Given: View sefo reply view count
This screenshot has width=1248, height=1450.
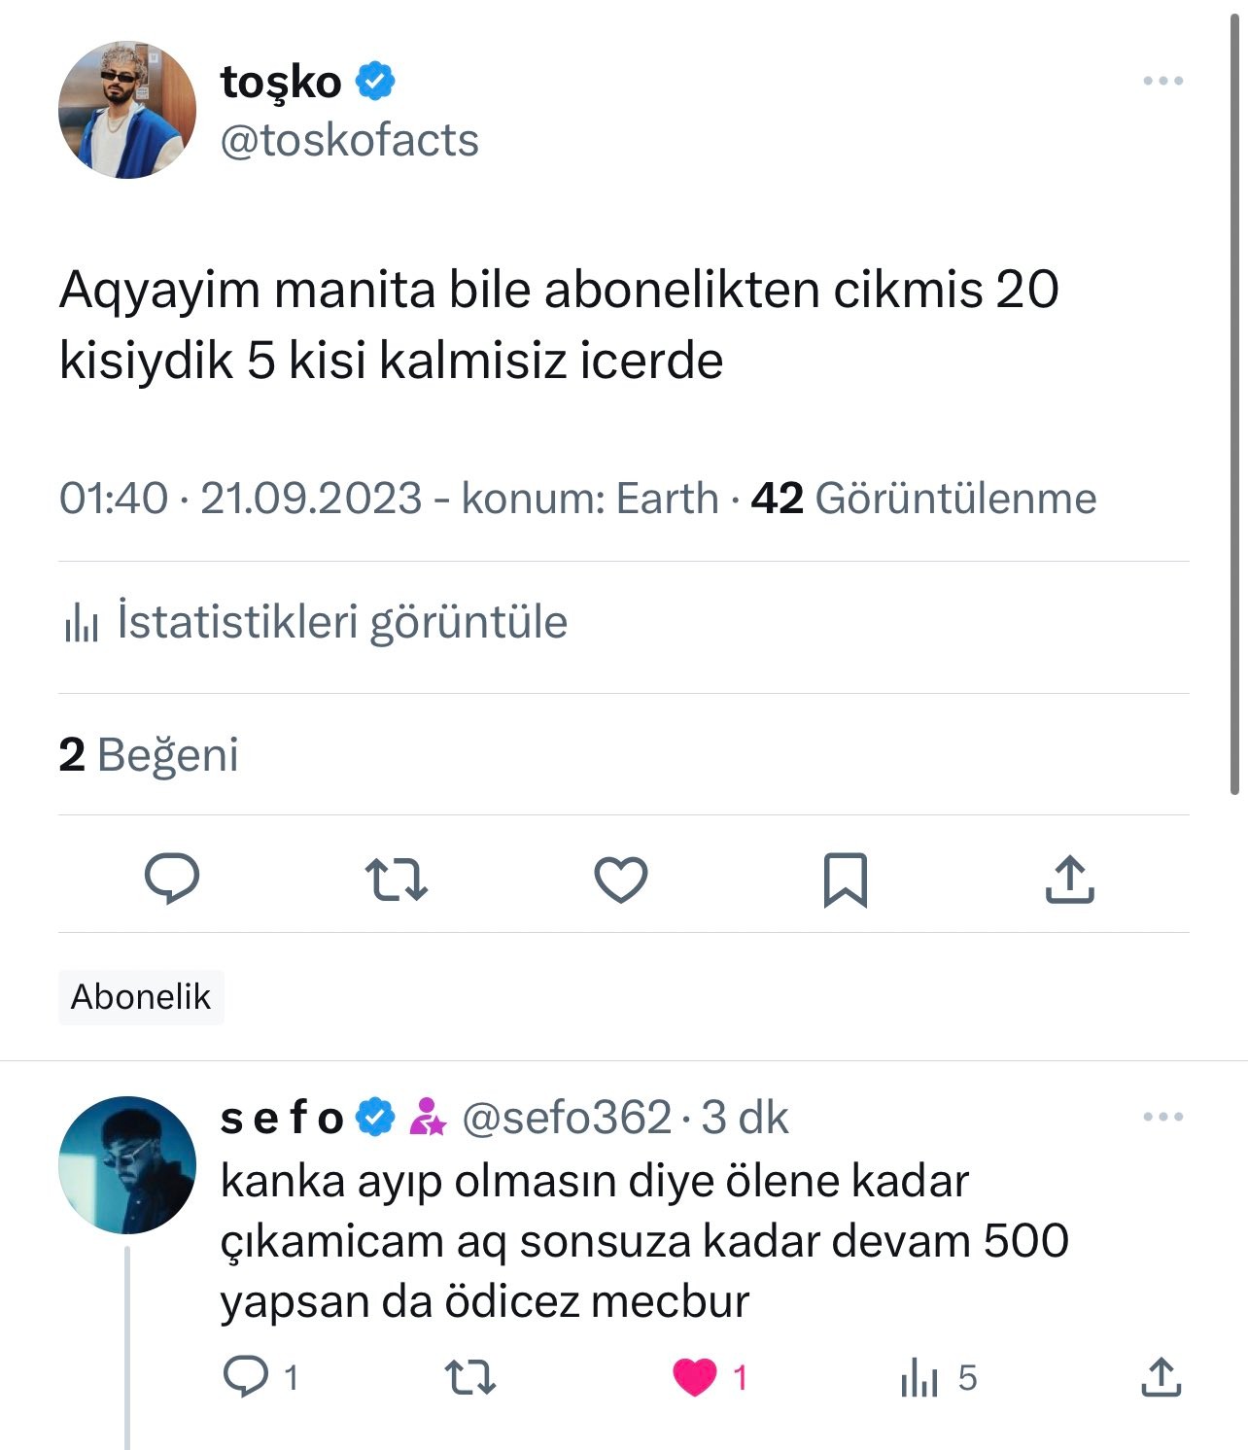Looking at the screenshot, I should [x=937, y=1377].
